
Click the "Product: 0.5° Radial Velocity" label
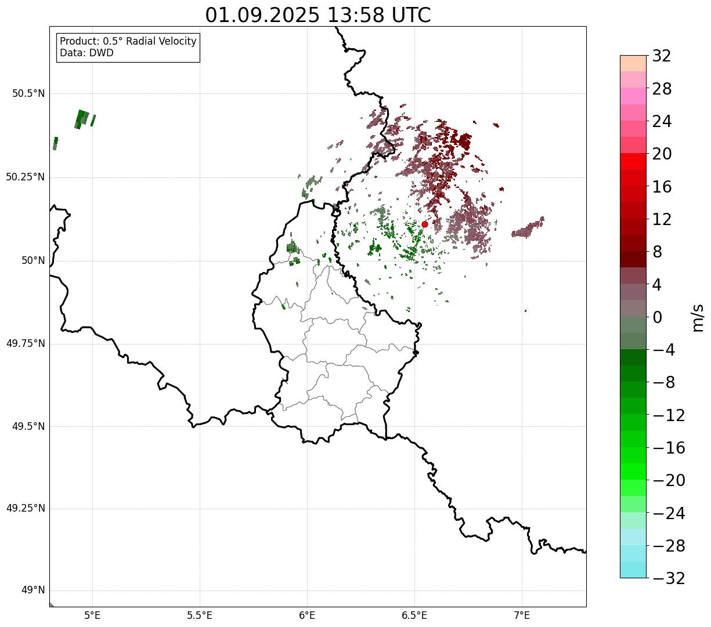[128, 42]
